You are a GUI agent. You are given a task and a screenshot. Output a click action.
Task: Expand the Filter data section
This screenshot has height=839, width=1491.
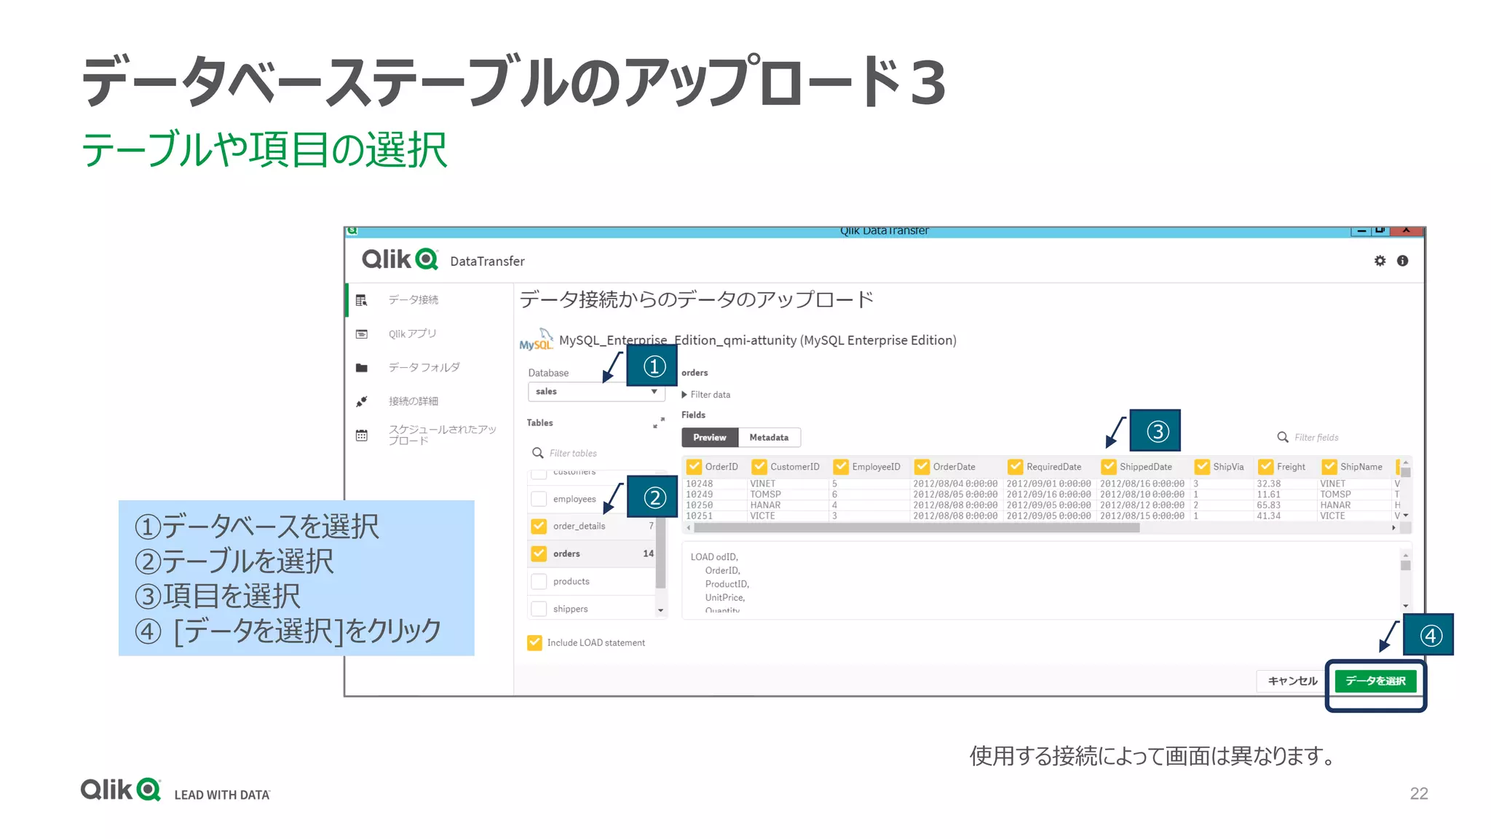(x=705, y=395)
